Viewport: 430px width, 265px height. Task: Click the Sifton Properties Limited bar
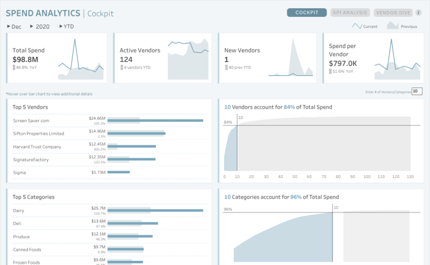[x=137, y=133]
